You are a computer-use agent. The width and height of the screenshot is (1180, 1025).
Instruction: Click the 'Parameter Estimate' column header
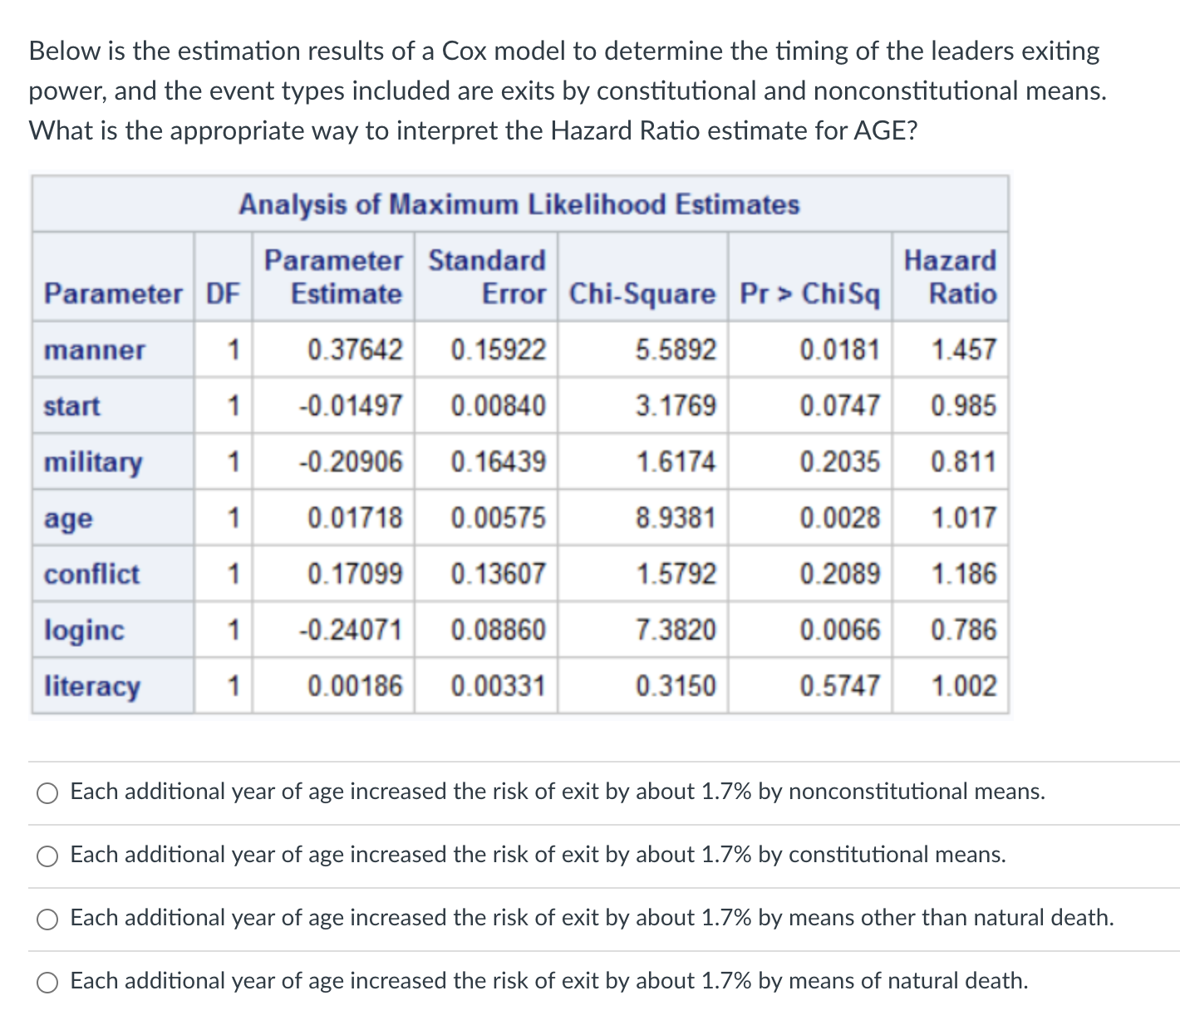(x=333, y=277)
